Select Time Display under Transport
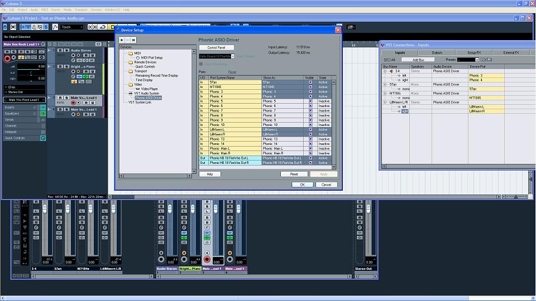536x301 pixels. coord(144,80)
